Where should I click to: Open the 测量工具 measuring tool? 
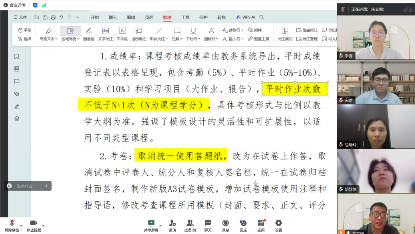pyautogui.click(x=258, y=39)
